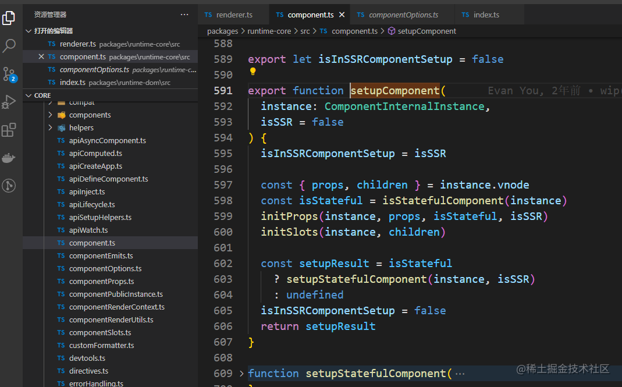Open apiCreateApp.ts in the file tree
The image size is (622, 387).
111,166
